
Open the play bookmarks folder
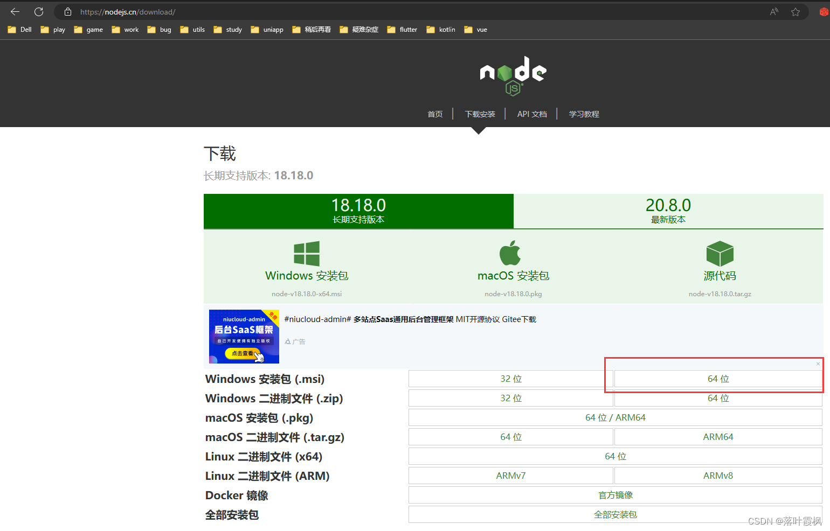click(x=53, y=30)
